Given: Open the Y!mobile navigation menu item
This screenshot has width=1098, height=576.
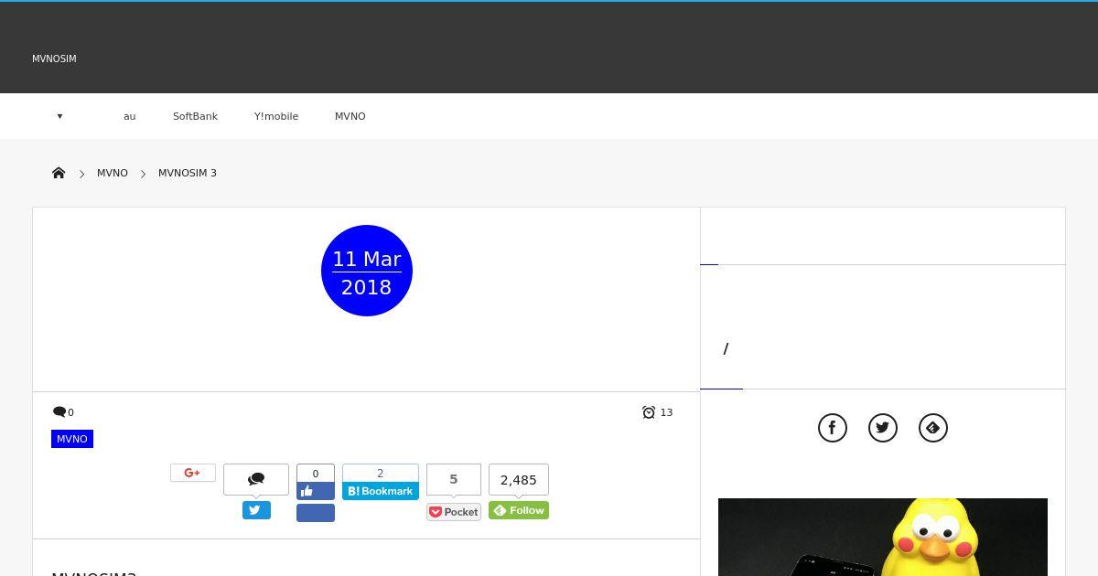Looking at the screenshot, I should (276, 116).
